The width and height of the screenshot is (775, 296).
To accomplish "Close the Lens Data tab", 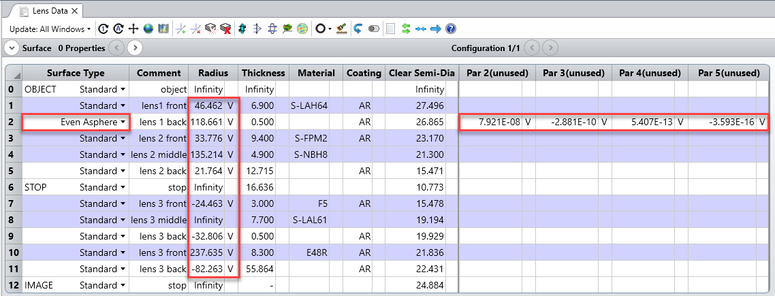I will point(75,10).
